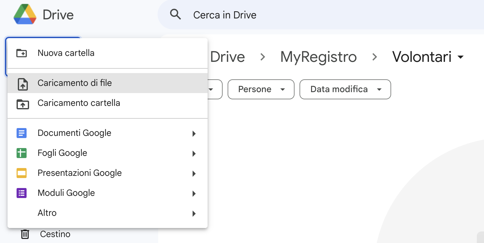
Task: Click the blue Documenti Google icon
Action: (x=22, y=133)
